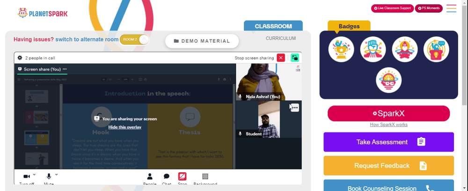Open the Badges tab
This screenshot has width=468, height=191.
[x=349, y=26]
